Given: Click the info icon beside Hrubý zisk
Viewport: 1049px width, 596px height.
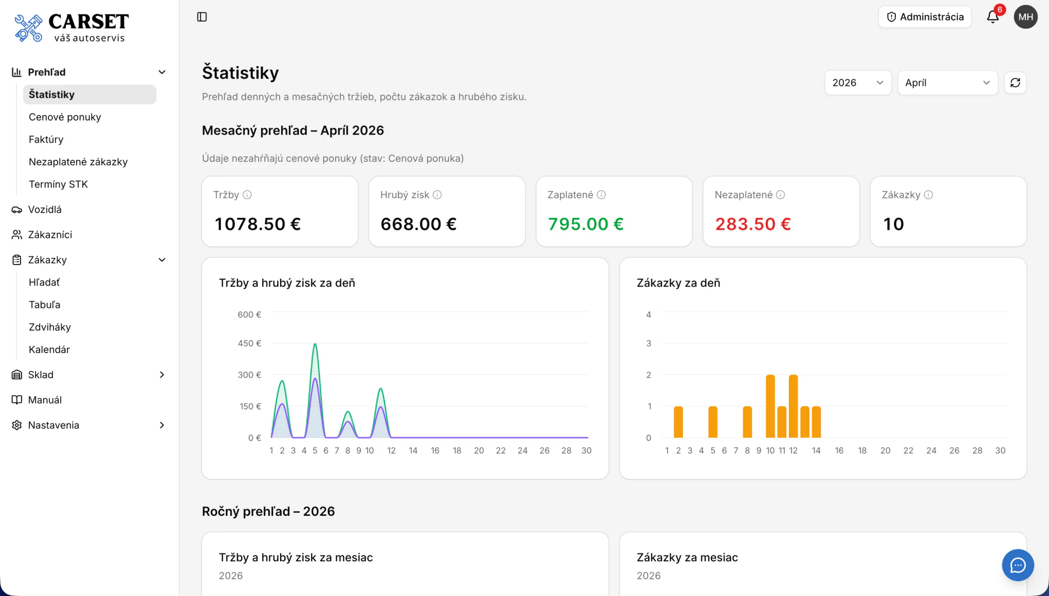Looking at the screenshot, I should point(437,195).
